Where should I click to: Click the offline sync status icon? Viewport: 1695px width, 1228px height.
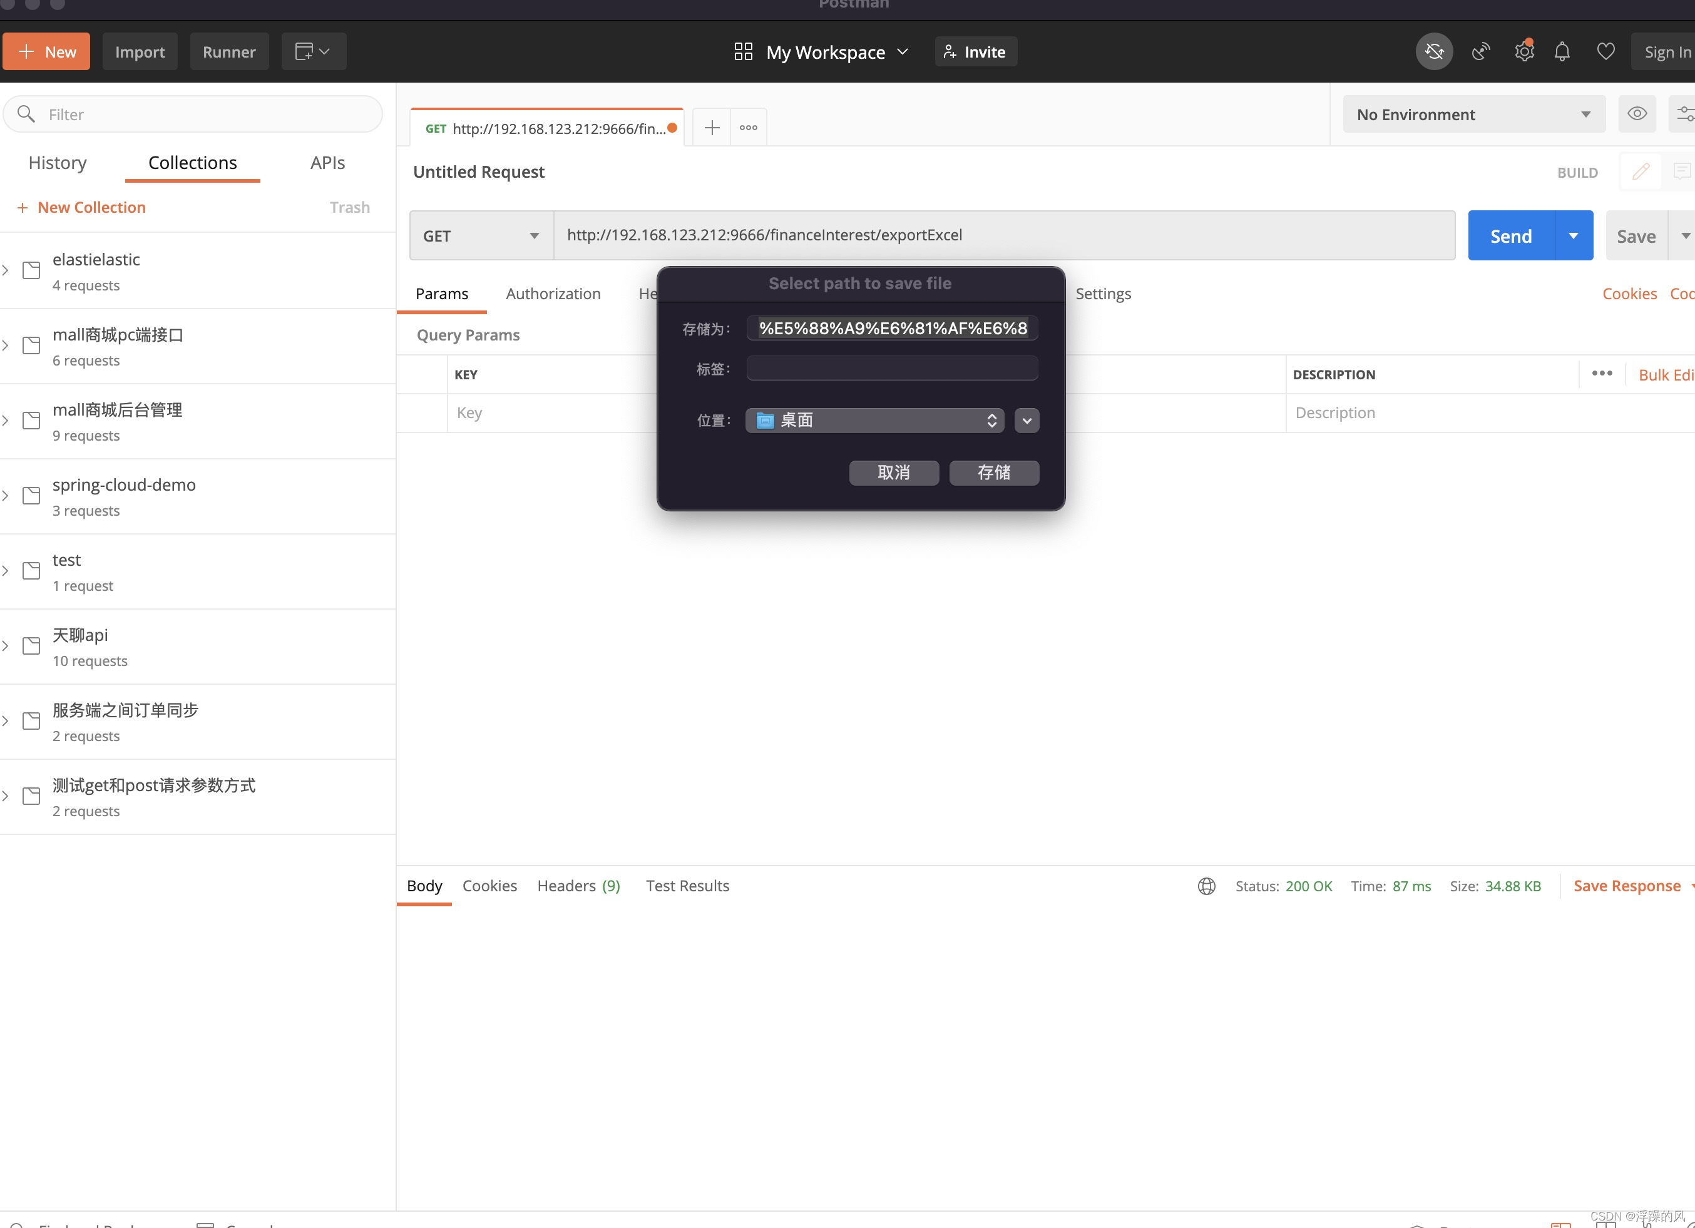coord(1434,51)
